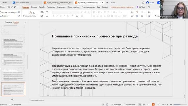This screenshot has height=106, width=188.
Task: Click the orange slideshow play button
Action: [153, 105]
